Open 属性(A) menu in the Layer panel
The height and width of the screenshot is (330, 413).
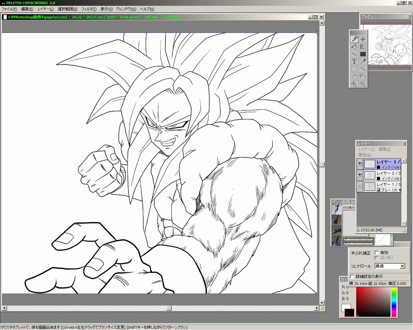[x=365, y=155]
